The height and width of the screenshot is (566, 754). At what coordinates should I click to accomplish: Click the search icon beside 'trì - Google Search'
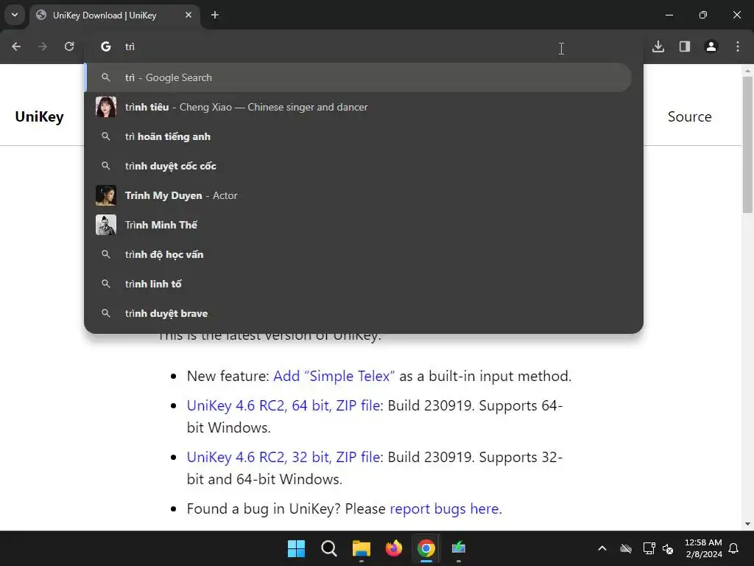[106, 77]
